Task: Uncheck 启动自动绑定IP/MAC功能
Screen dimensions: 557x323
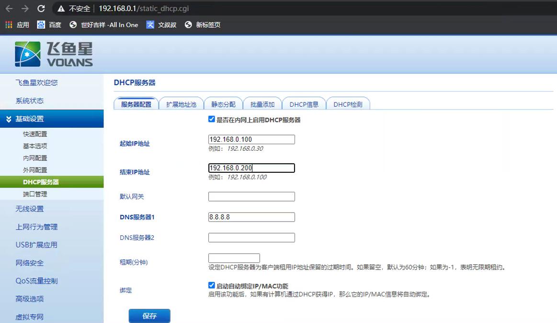Action: (x=211, y=285)
